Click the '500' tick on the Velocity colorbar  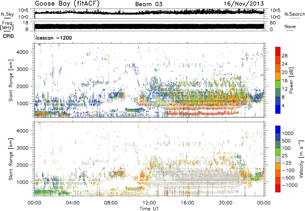click(286, 141)
